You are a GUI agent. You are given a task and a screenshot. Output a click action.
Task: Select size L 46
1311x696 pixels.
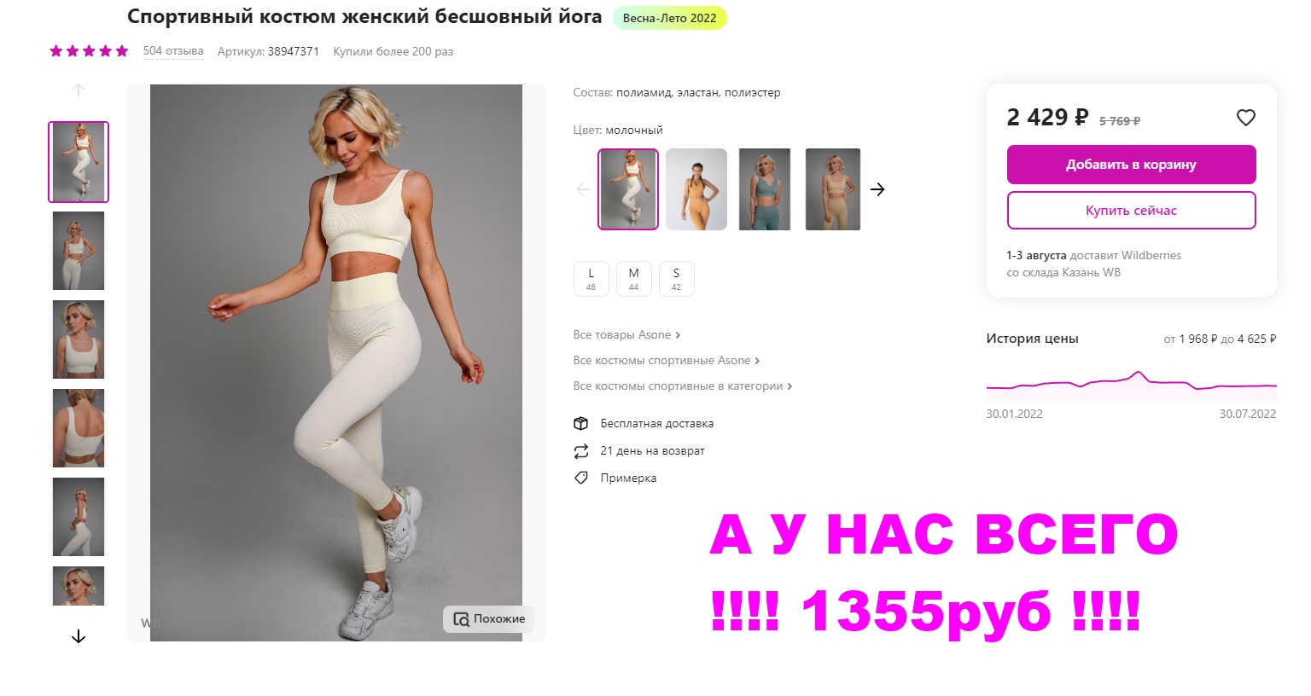(x=591, y=279)
